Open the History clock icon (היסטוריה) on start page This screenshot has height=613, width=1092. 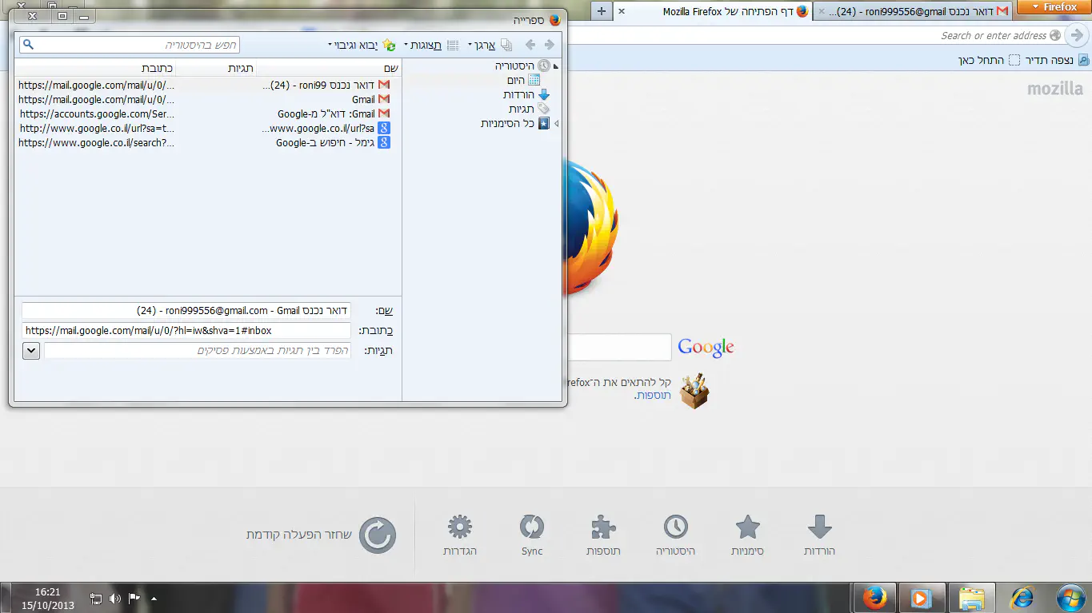point(676,535)
